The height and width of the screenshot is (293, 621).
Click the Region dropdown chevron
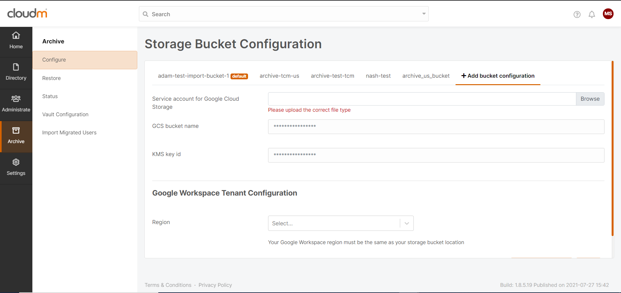[407, 223]
